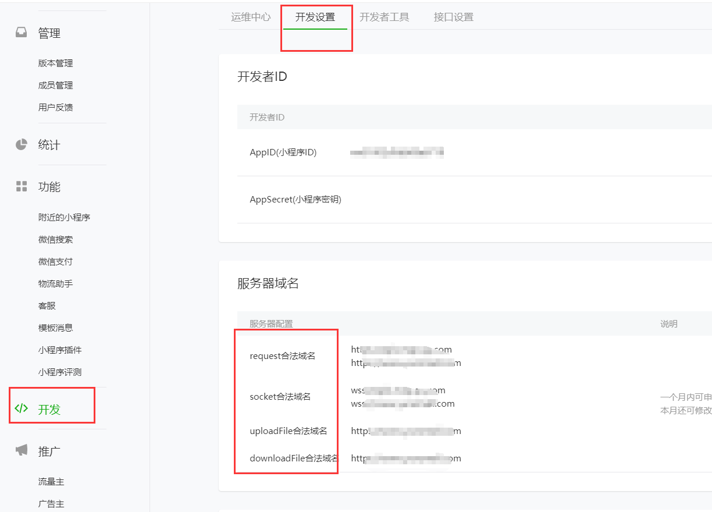The height and width of the screenshot is (512, 712).
Task: Open 客服 settings from sidebar
Action: pos(47,306)
